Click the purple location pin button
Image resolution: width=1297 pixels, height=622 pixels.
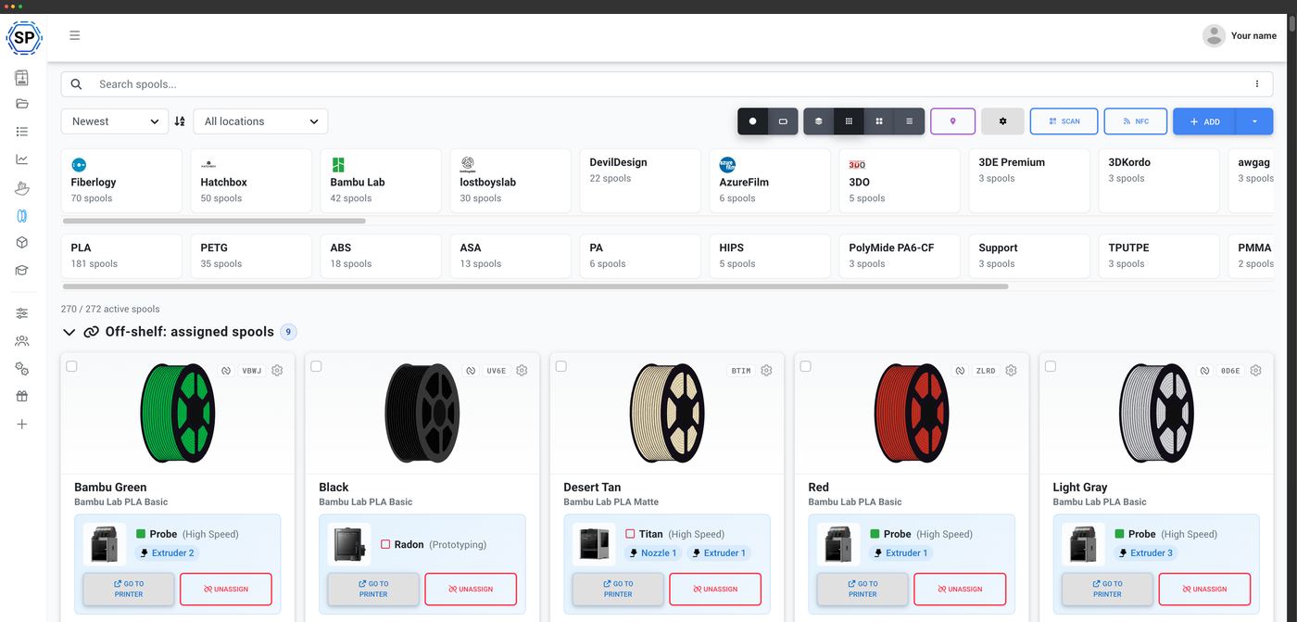[x=952, y=121]
